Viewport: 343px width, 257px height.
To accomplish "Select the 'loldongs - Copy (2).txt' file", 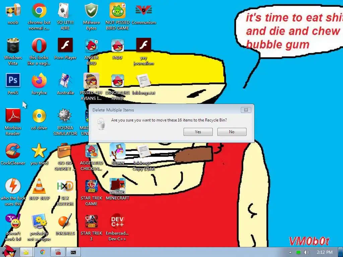I will (x=144, y=151).
